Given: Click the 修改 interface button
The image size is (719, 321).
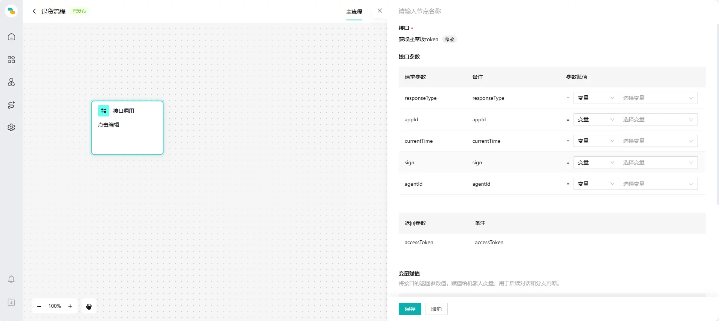Looking at the screenshot, I should point(450,39).
